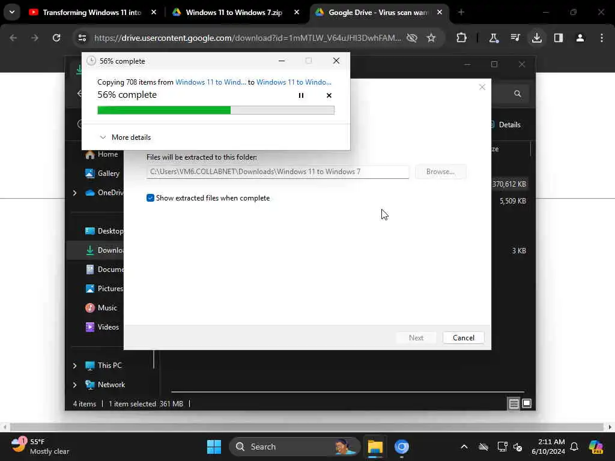This screenshot has width=615, height=461.
Task: Toggle the browser side panel
Action: tap(559, 38)
